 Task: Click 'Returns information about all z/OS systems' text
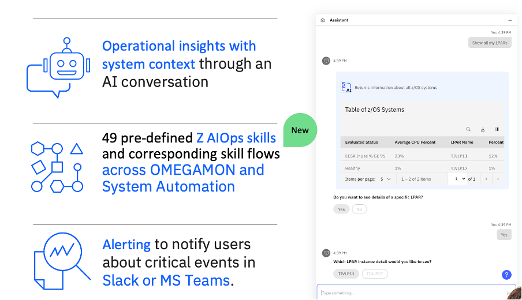[396, 88]
